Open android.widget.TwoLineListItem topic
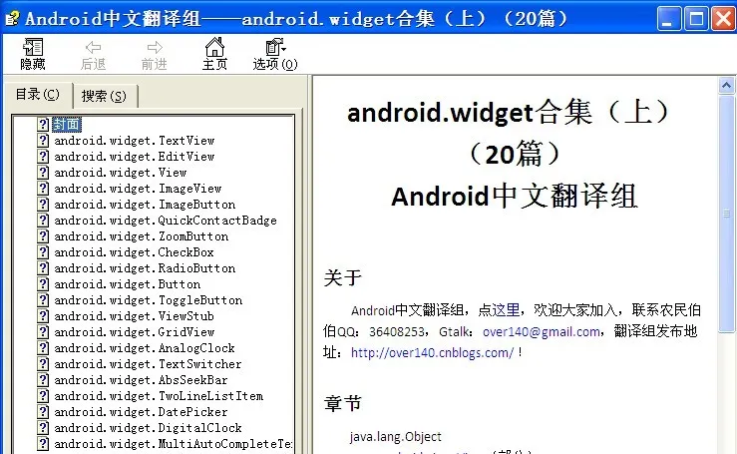Image resolution: width=737 pixels, height=454 pixels. tap(159, 396)
